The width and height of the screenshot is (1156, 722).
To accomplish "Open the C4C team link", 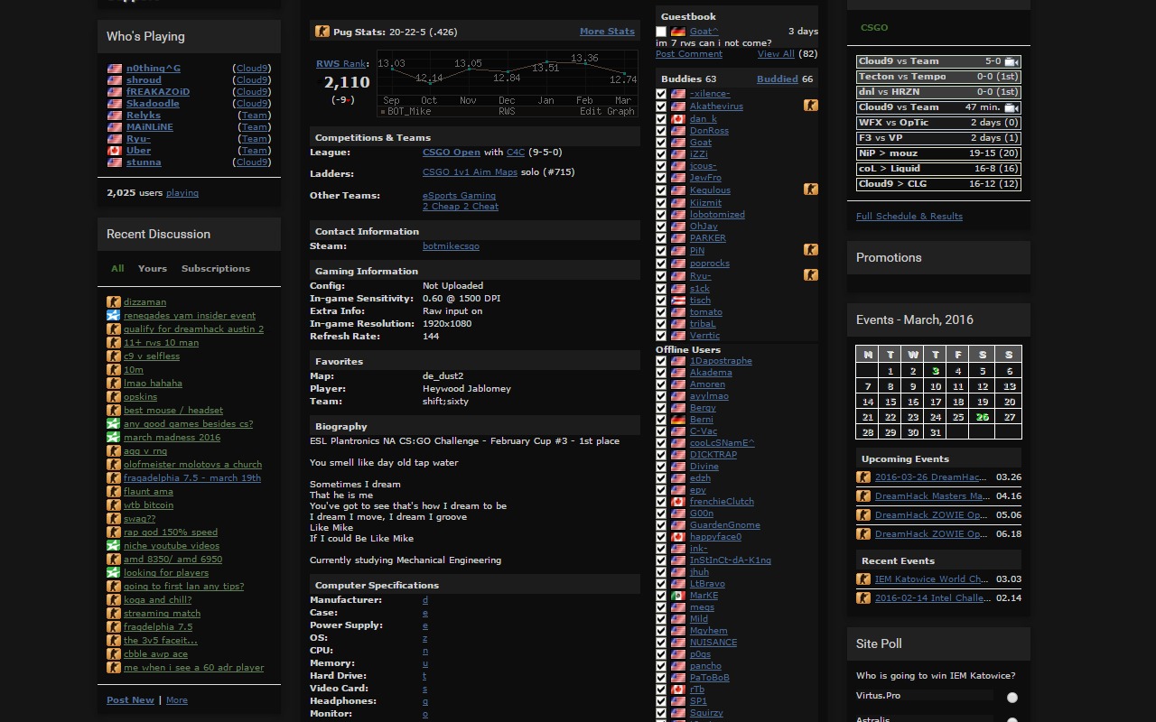I will point(516,153).
